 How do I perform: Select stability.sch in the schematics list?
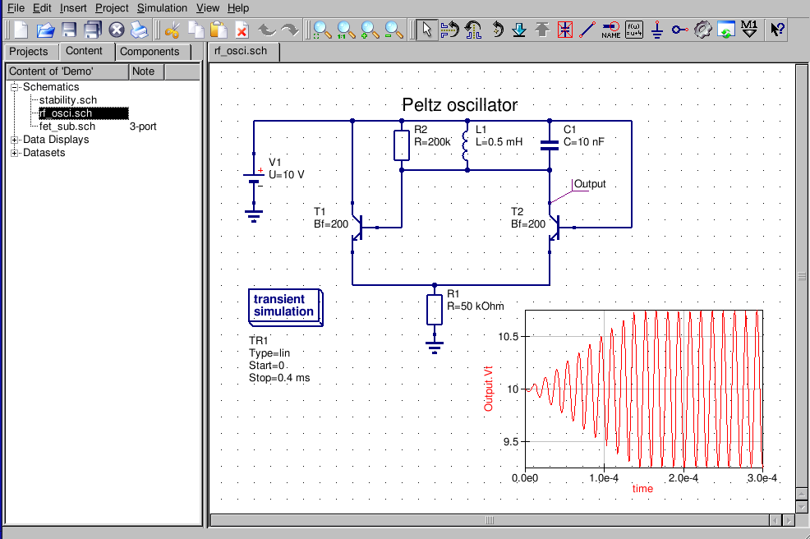[x=68, y=100]
